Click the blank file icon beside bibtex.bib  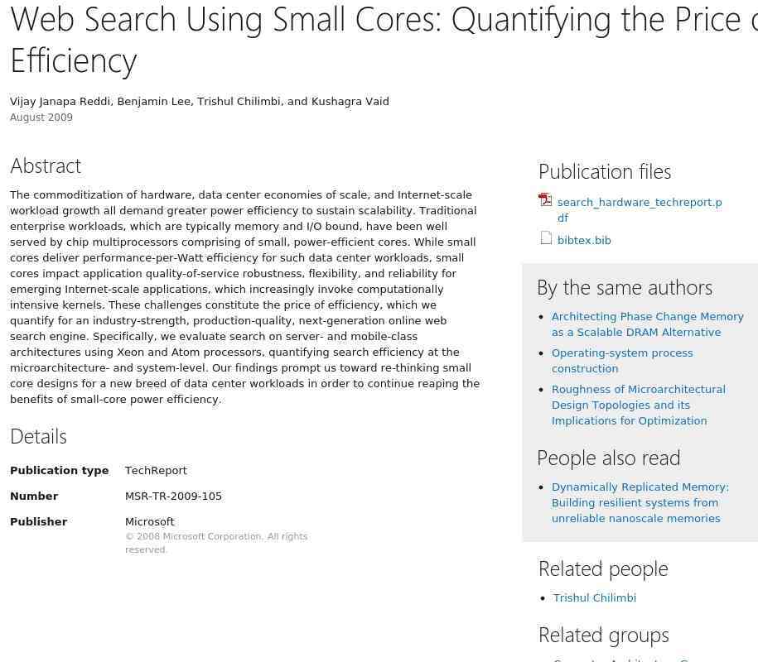546,238
